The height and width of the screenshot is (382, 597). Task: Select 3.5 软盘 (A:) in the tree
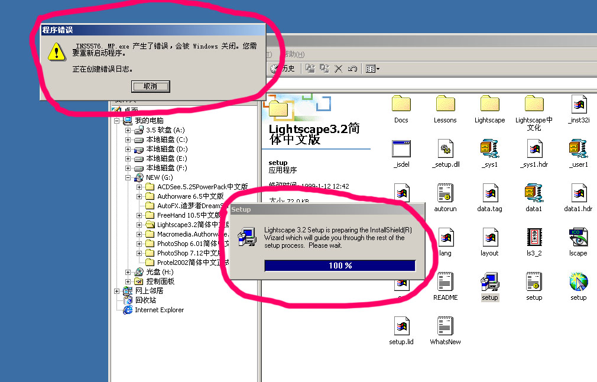tap(166, 130)
